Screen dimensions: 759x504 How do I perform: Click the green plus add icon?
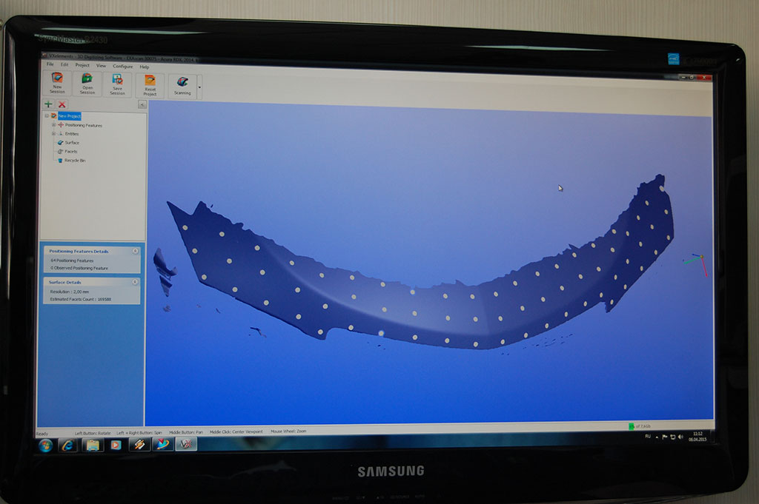(49, 105)
